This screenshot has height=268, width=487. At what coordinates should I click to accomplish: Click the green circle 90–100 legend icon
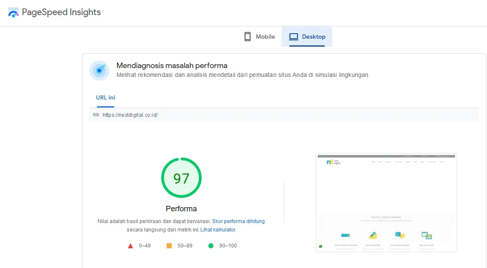(211, 246)
